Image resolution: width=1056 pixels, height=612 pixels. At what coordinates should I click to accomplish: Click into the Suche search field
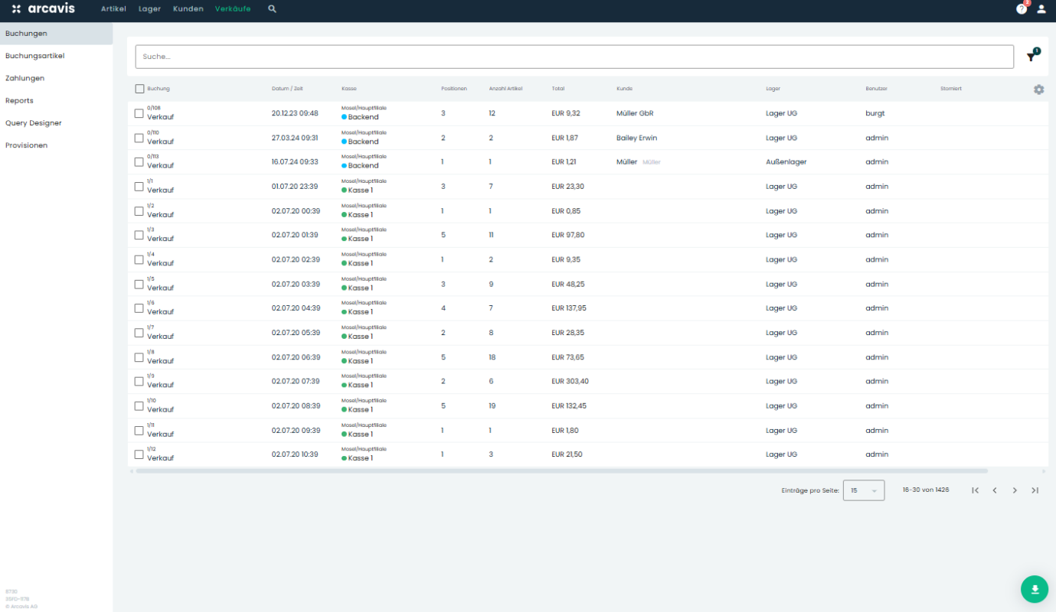tap(574, 57)
